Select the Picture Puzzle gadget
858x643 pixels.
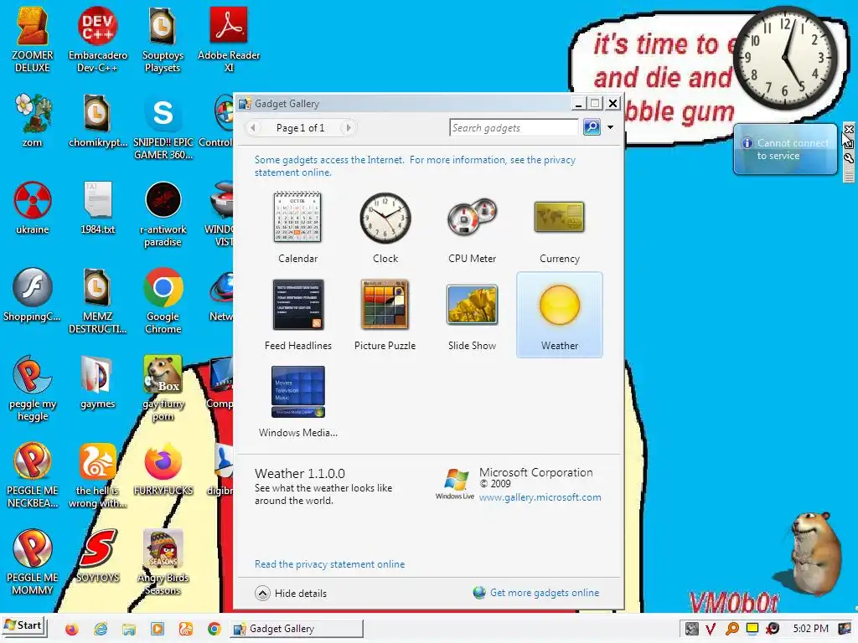[385, 315]
